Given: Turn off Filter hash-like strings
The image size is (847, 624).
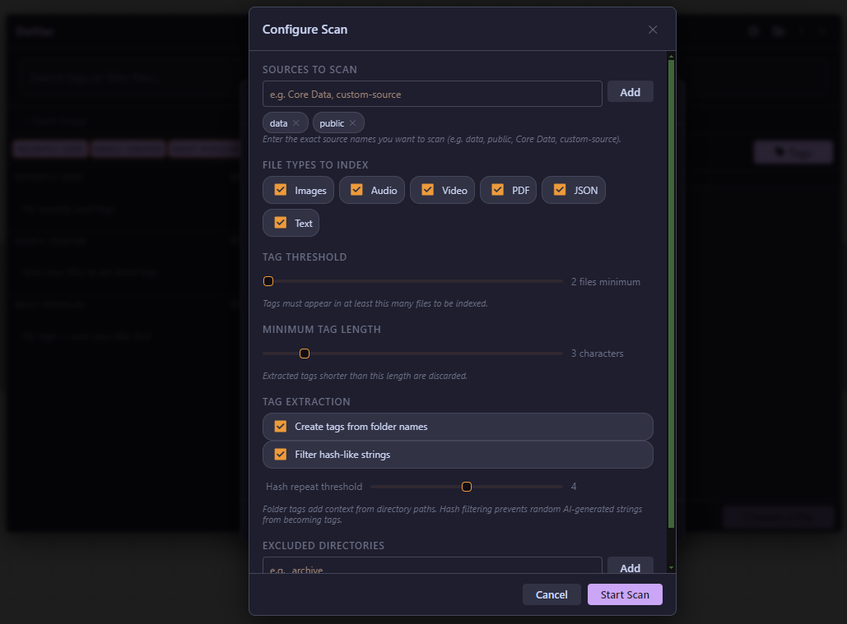Looking at the screenshot, I should pos(281,455).
